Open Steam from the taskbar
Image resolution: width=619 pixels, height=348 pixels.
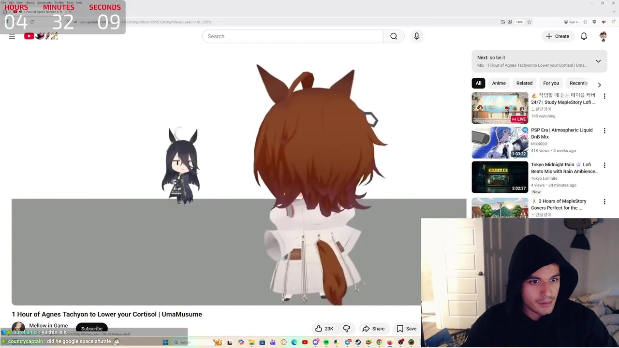[358, 342]
